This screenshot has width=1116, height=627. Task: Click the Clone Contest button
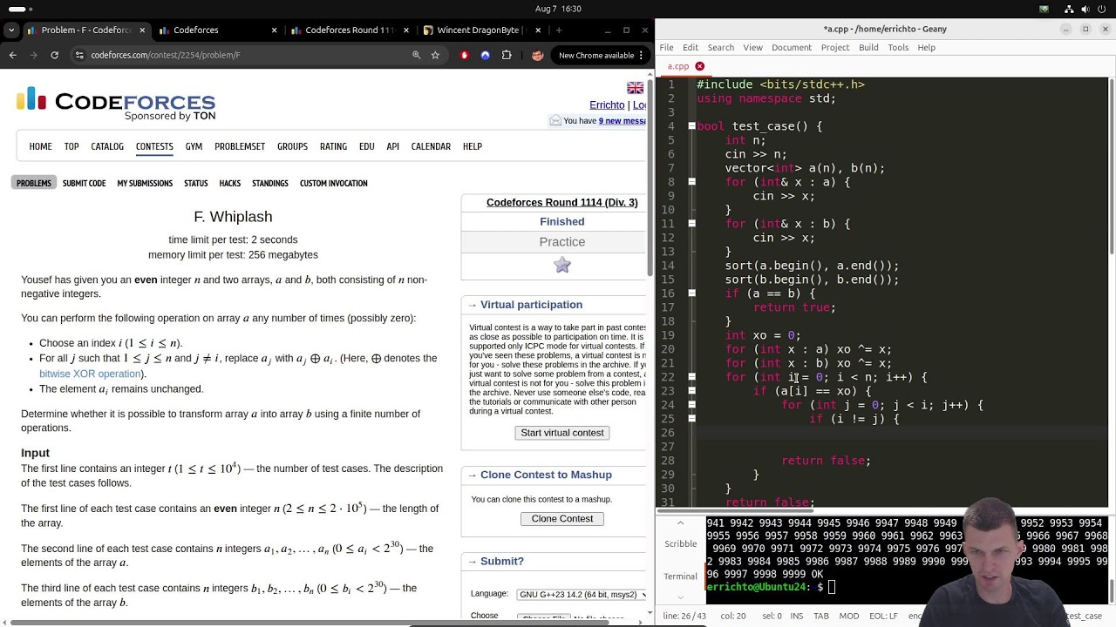click(x=562, y=519)
